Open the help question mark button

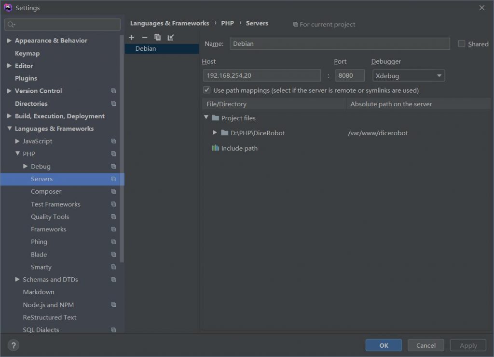pos(14,345)
